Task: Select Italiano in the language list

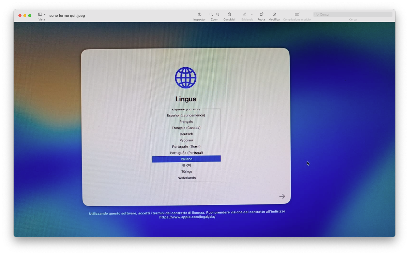Action: tap(186, 159)
